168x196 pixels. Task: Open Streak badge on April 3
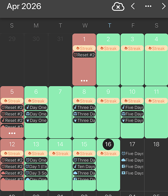(x=132, y=48)
